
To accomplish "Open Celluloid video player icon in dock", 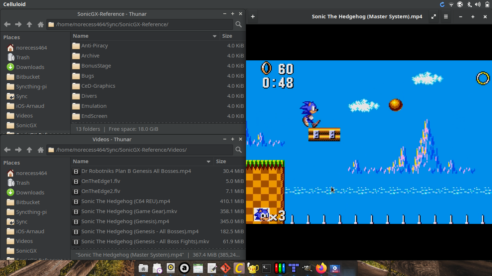I will pyautogui.click(x=335, y=268).
